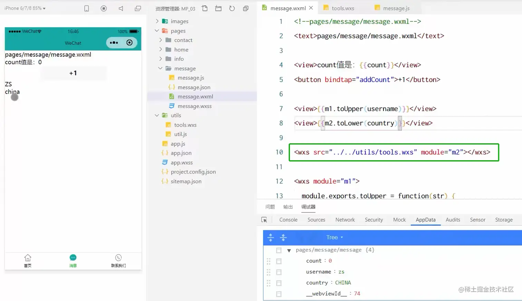Click the capsule close circle button

129,42
